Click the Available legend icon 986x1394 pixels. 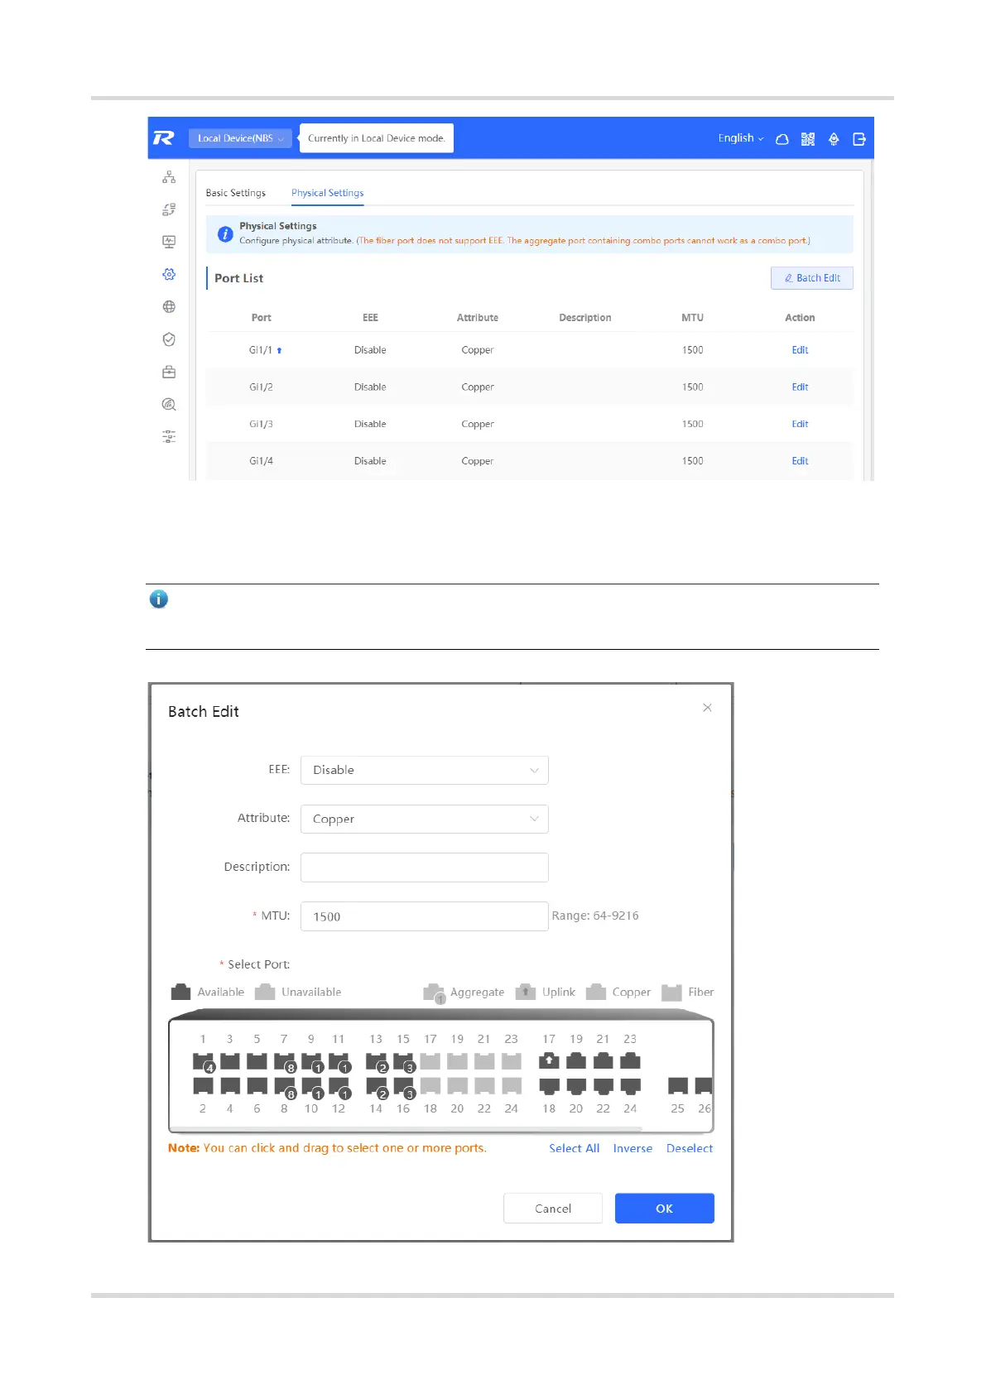coord(180,992)
